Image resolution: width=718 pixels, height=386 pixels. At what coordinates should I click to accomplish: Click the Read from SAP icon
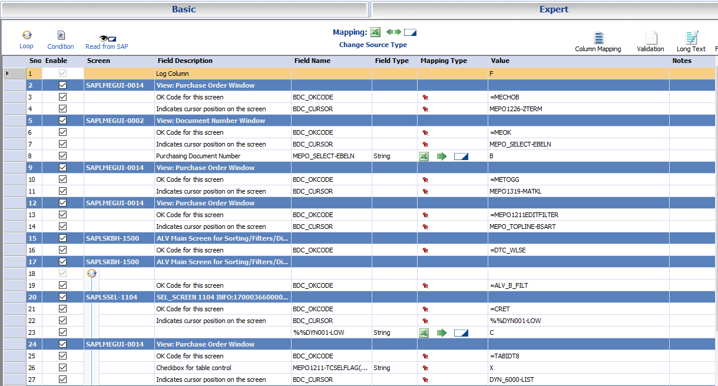click(107, 38)
